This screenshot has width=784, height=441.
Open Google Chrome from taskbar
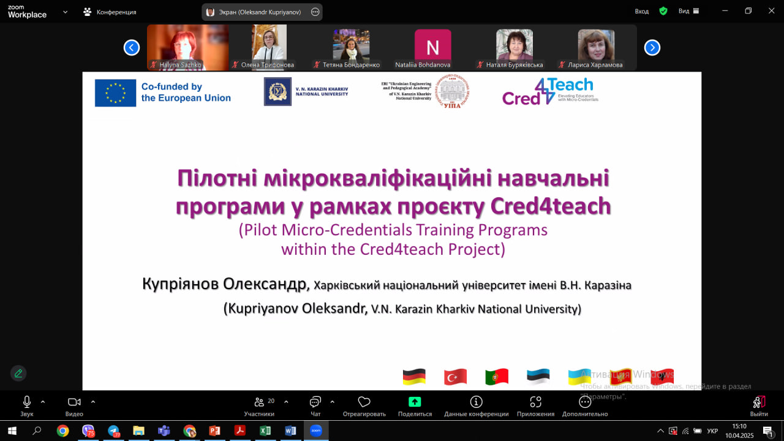pos(62,431)
